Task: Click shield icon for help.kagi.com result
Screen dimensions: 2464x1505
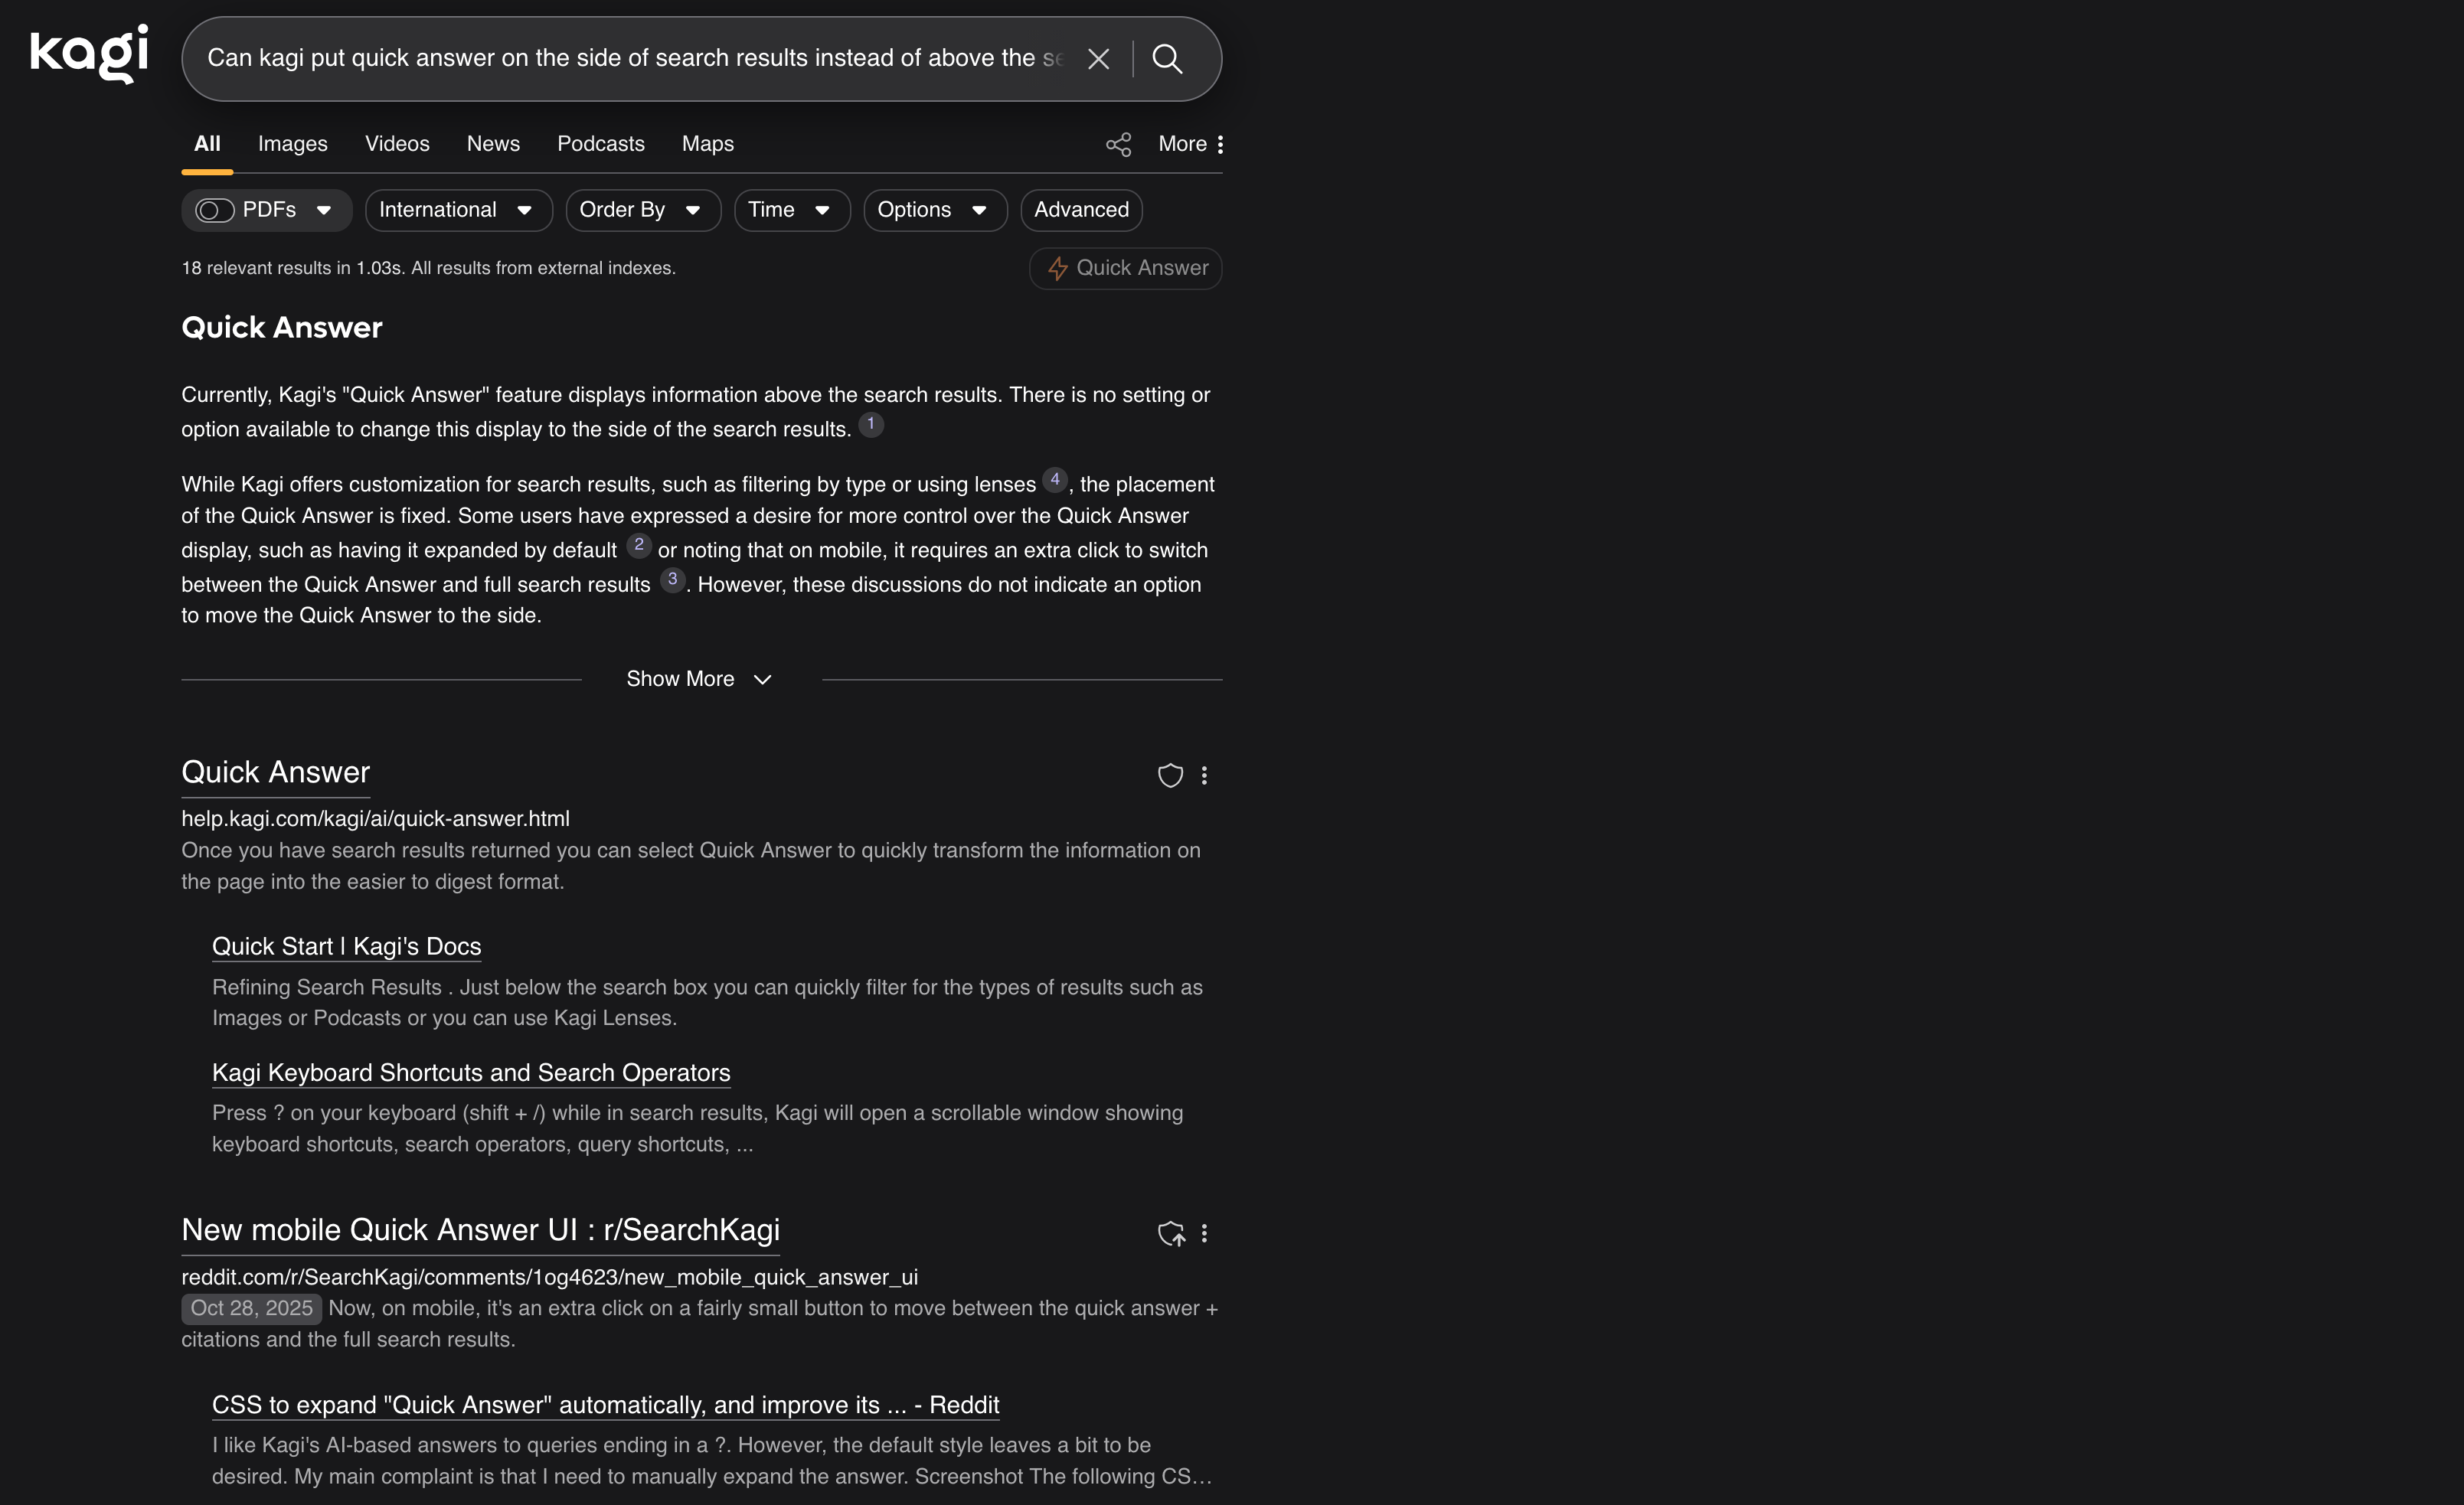Action: [1170, 776]
